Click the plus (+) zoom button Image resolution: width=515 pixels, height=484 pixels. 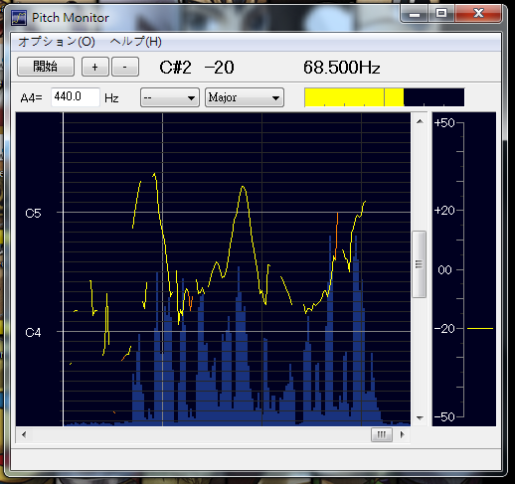95,67
